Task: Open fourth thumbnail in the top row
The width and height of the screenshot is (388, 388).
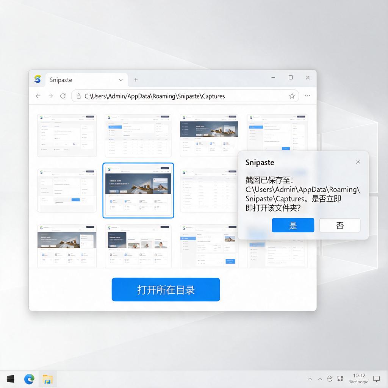Action: pos(277,132)
